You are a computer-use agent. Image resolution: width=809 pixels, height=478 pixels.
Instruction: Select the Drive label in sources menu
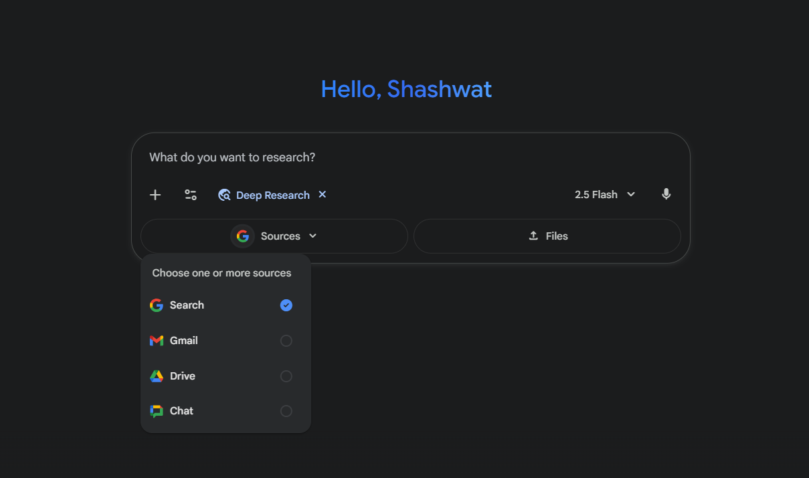[x=182, y=376]
